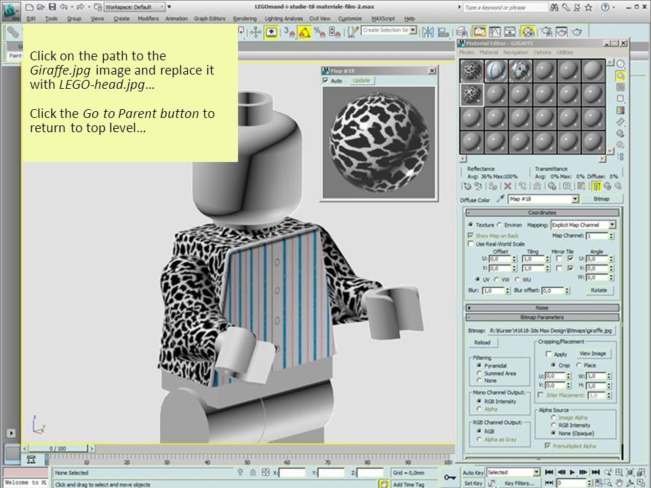Uncheck Auto in Map #18 preview window
651x488 pixels.
(325, 81)
